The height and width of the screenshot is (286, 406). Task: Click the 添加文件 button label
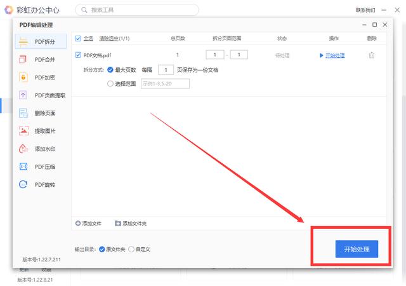pyautogui.click(x=92, y=224)
